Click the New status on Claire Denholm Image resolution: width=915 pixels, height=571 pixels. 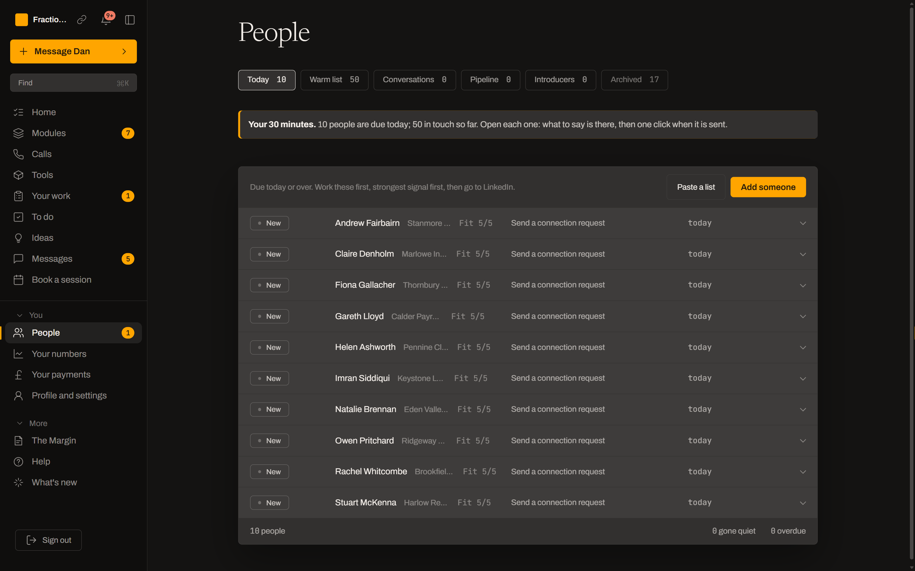tap(269, 254)
